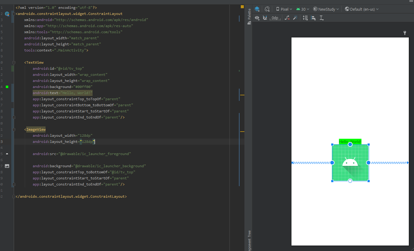The image size is (414, 251).
Task: Click the bottom constraint anchor of ImageView
Action: tap(350, 181)
